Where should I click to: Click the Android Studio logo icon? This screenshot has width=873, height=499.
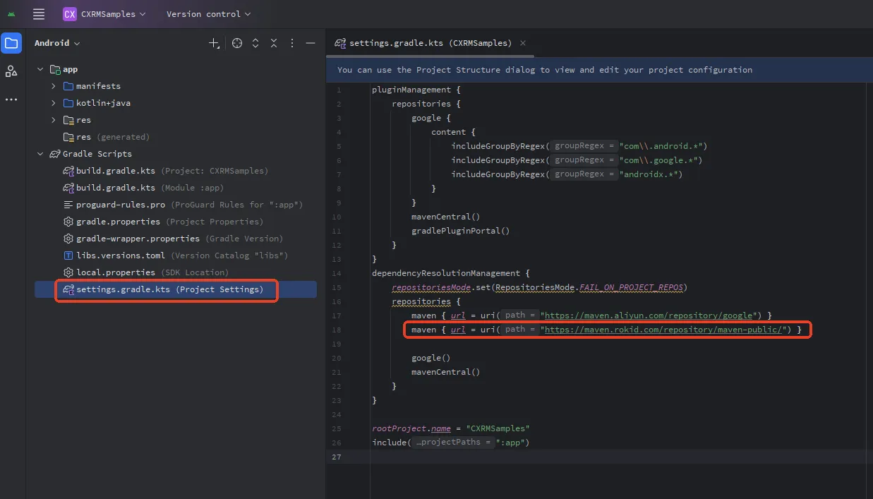tap(11, 14)
